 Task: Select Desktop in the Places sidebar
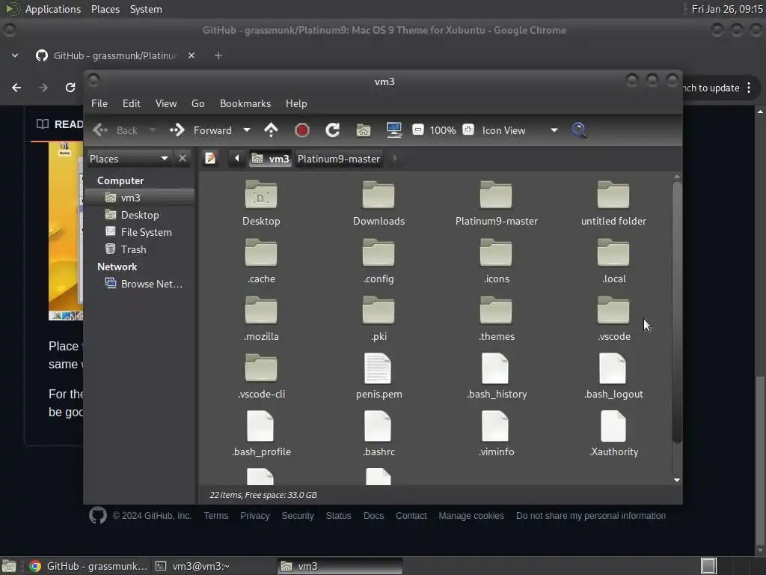[140, 215]
